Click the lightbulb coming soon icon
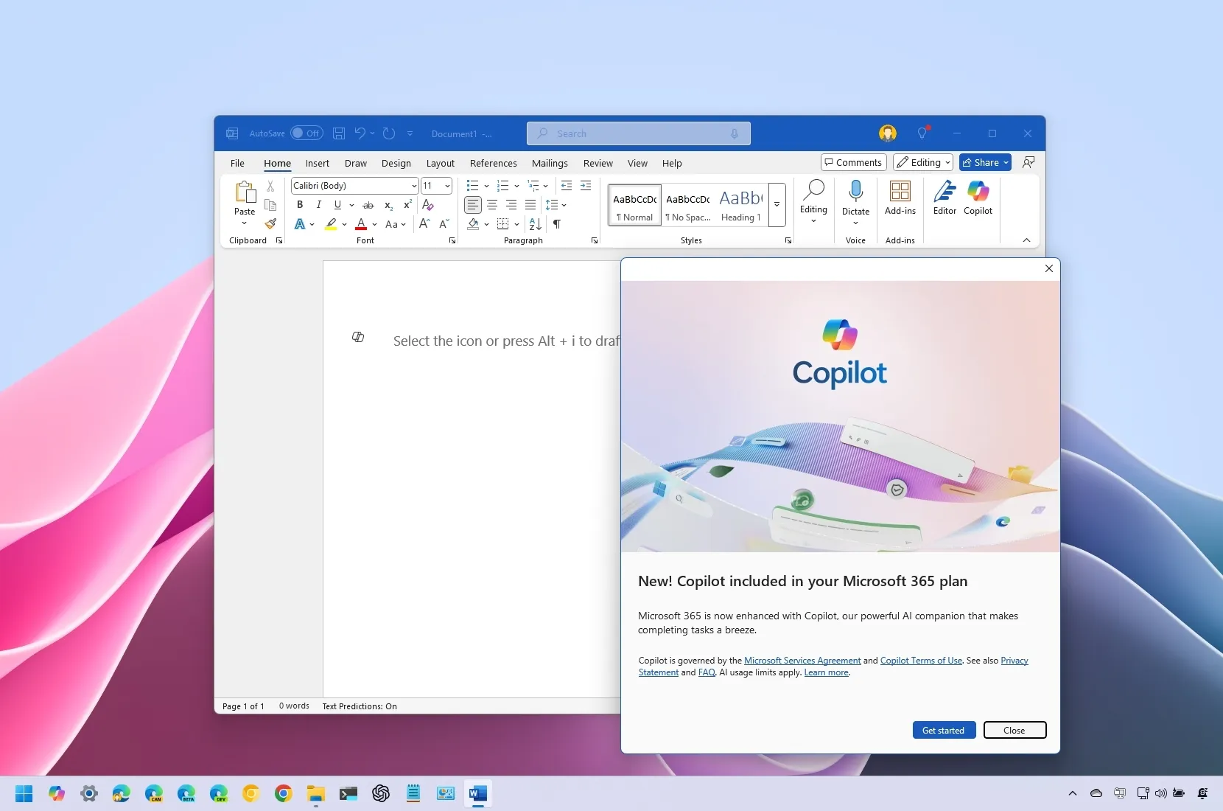The image size is (1223, 811). click(x=922, y=133)
